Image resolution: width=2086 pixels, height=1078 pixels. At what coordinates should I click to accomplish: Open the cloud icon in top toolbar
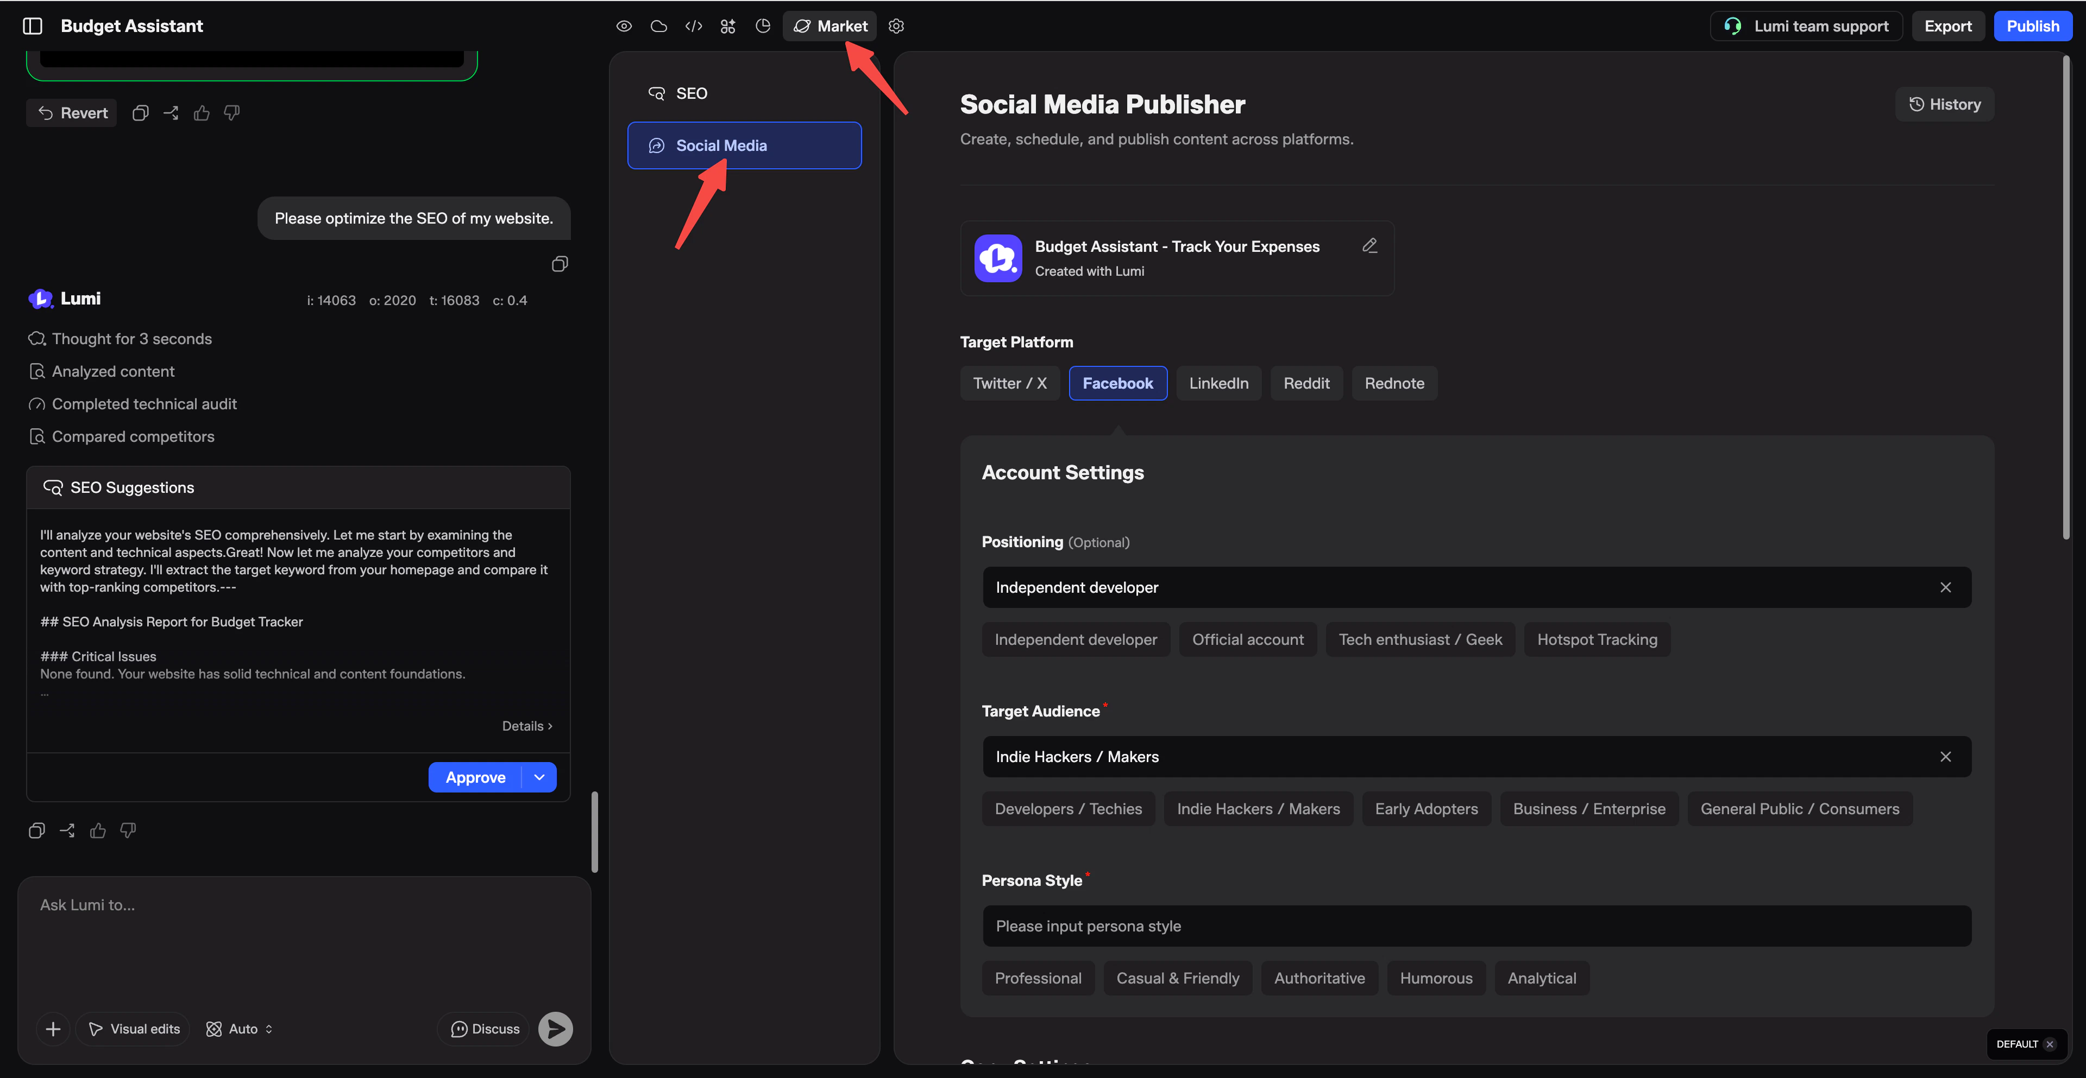click(x=658, y=26)
